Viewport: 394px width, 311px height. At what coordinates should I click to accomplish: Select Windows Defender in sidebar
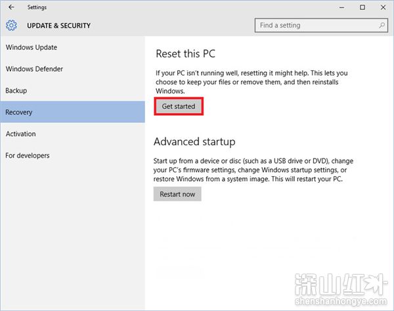pos(34,69)
